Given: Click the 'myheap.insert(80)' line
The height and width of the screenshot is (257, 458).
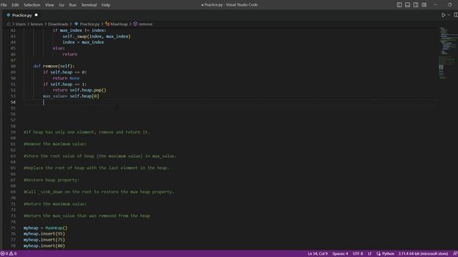Looking at the screenshot, I should 44,246.
